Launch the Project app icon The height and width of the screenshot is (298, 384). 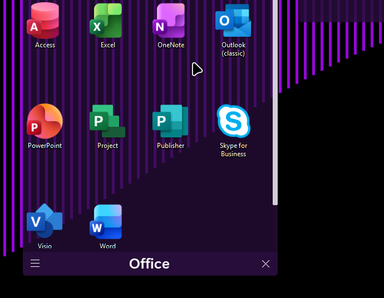[107, 121]
